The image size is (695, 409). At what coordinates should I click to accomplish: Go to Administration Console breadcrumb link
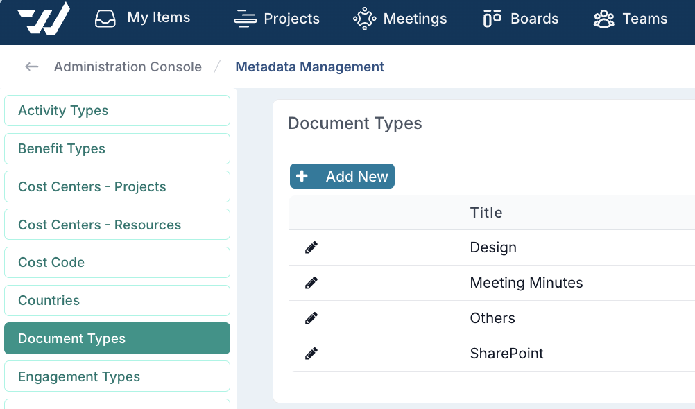pyautogui.click(x=128, y=67)
